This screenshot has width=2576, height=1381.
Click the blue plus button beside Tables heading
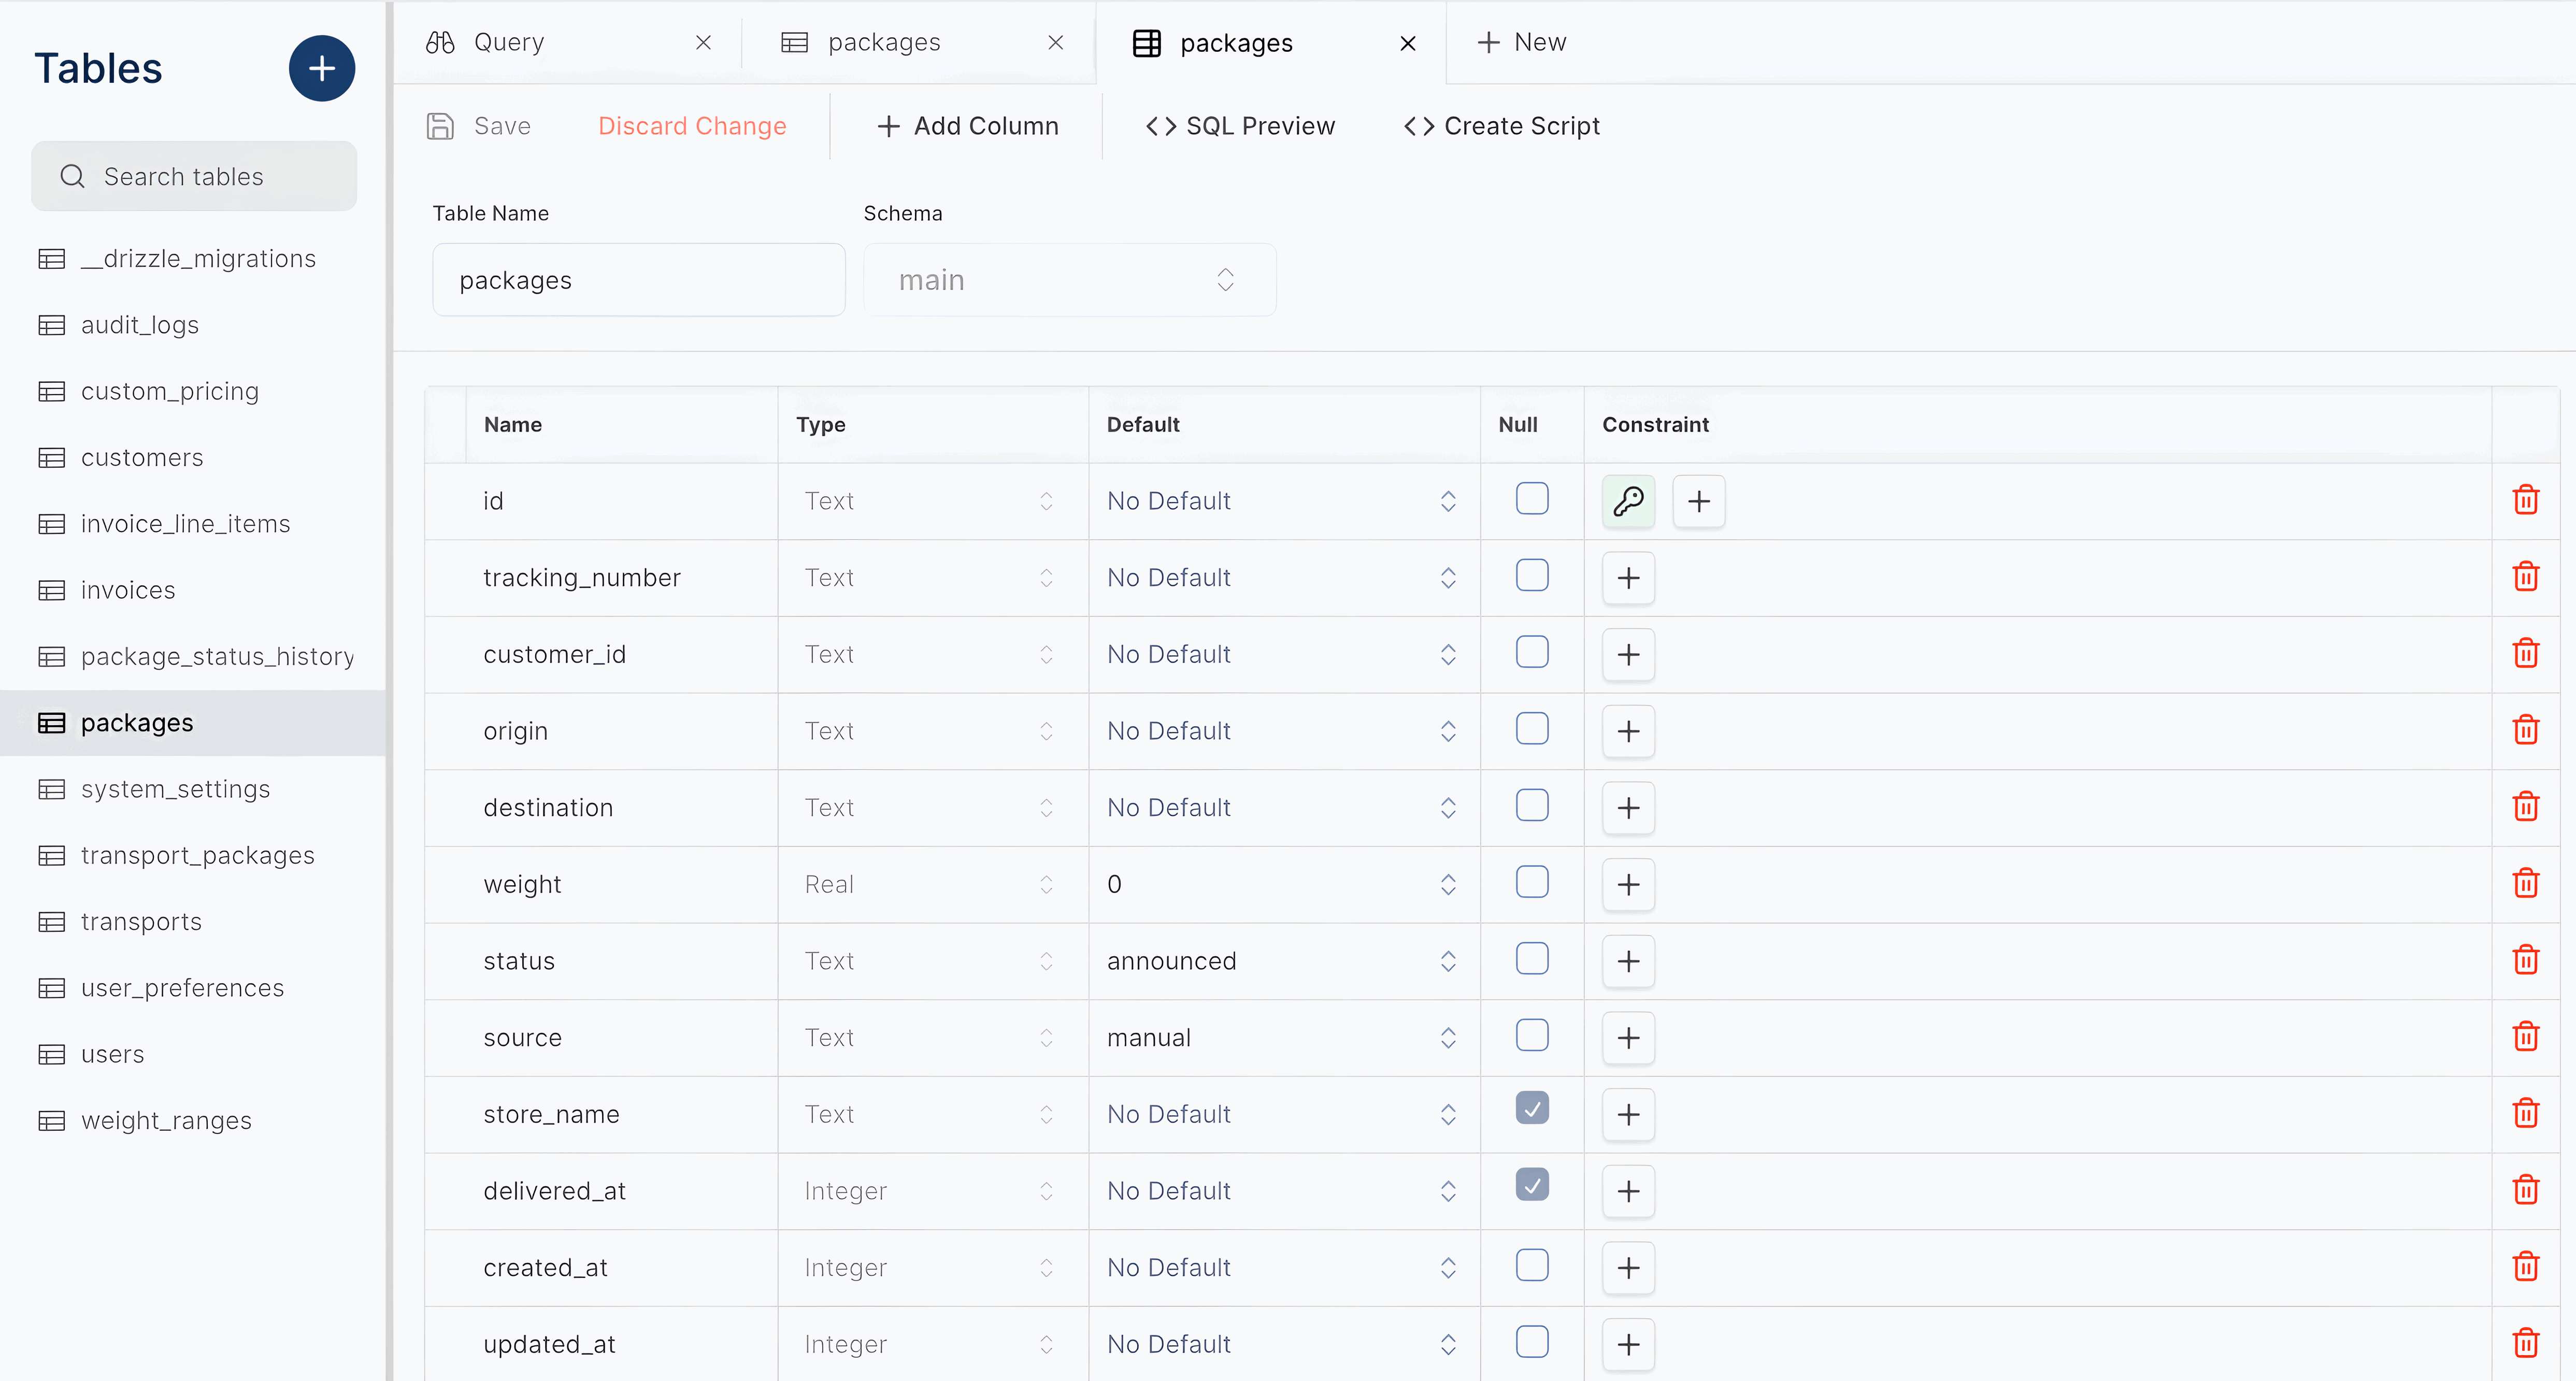(x=322, y=68)
